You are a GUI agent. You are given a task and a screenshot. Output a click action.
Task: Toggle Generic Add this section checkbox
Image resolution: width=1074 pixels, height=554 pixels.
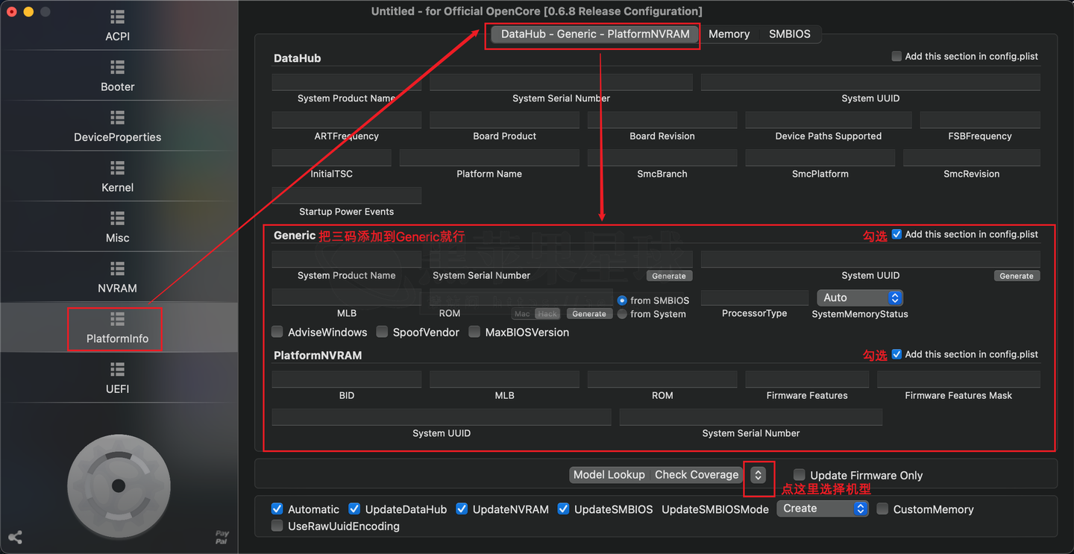pos(896,234)
